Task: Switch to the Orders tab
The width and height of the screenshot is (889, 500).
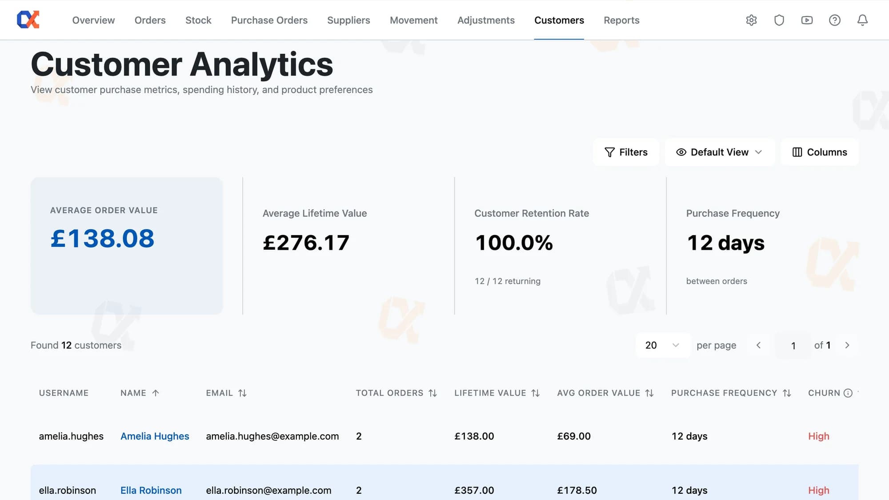Action: click(x=150, y=20)
